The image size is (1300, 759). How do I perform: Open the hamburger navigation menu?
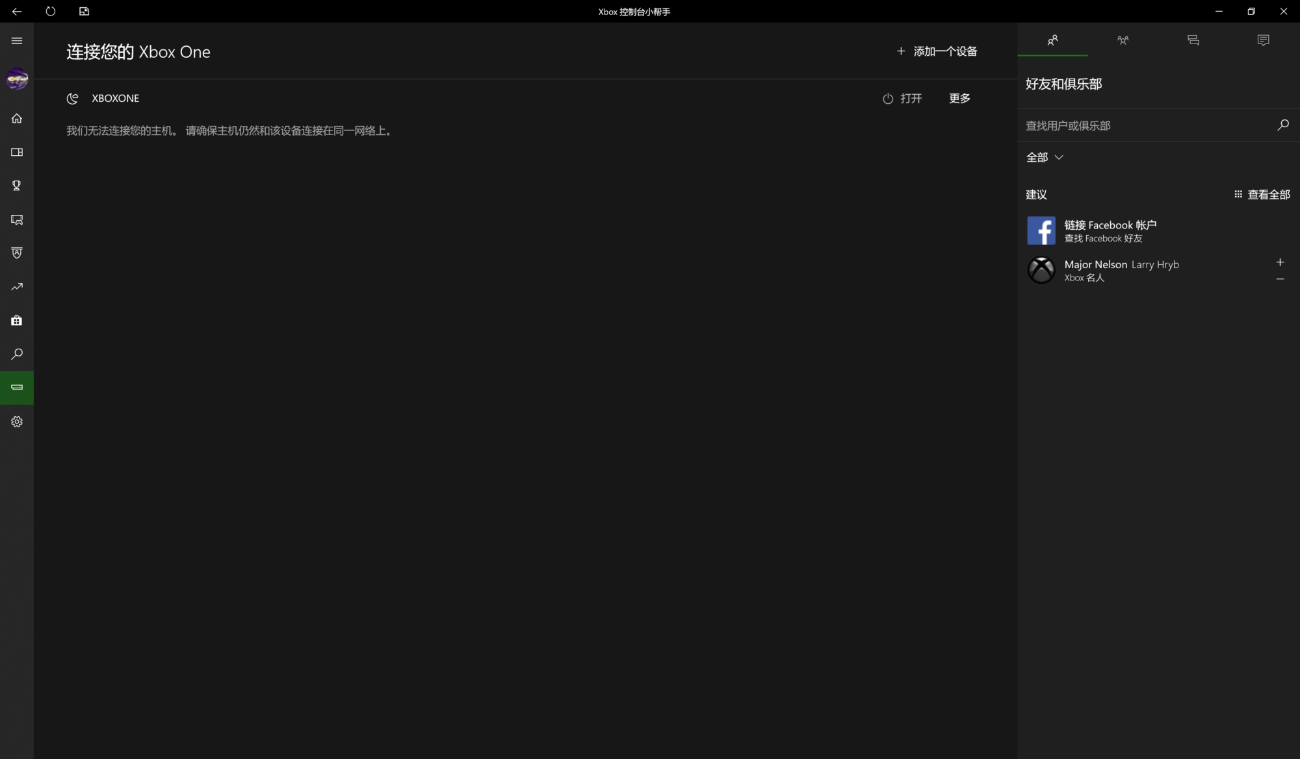[x=17, y=41]
